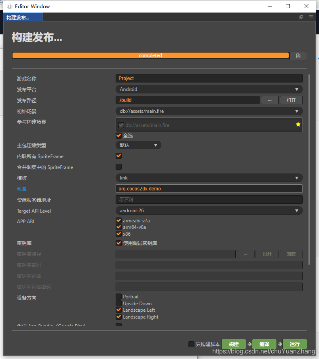Toggle 使用调试密钥库 checkbox
319x359 pixels.
click(x=118, y=243)
